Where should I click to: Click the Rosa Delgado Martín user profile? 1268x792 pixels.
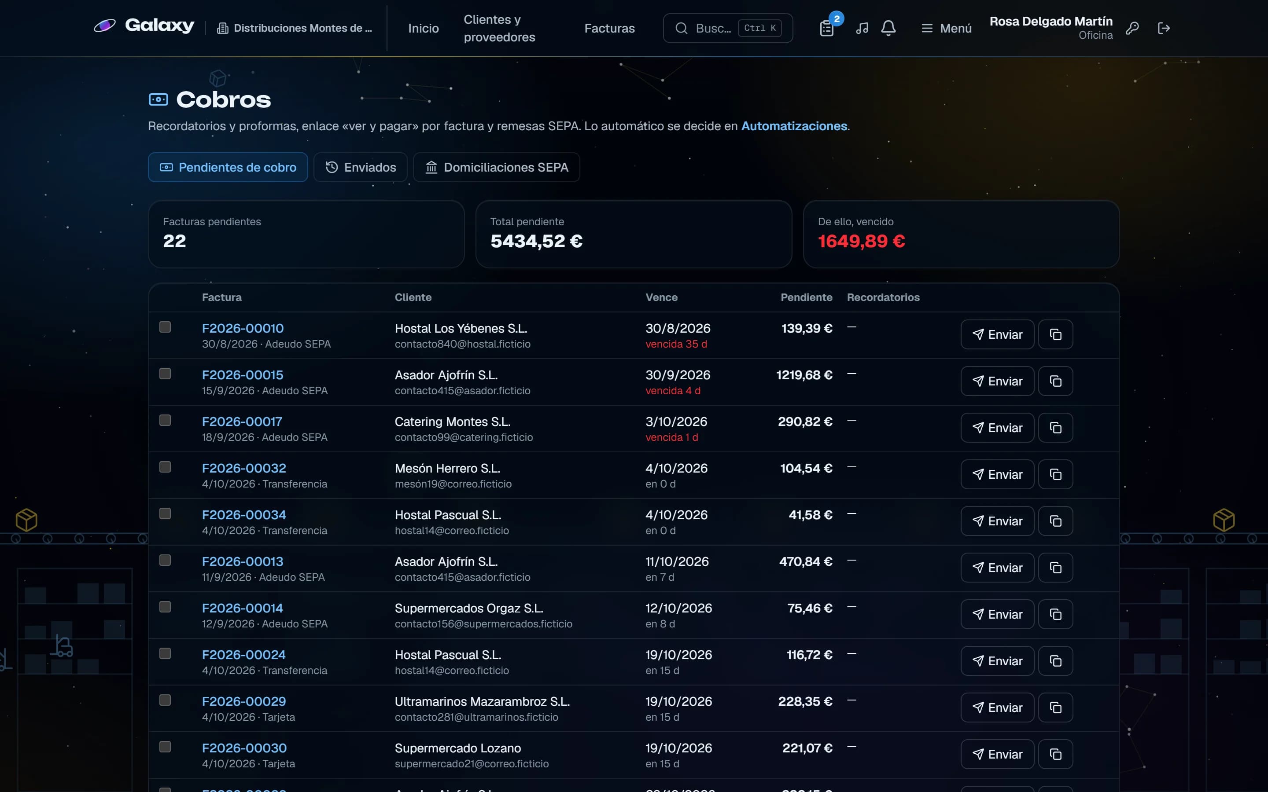[x=1051, y=28]
